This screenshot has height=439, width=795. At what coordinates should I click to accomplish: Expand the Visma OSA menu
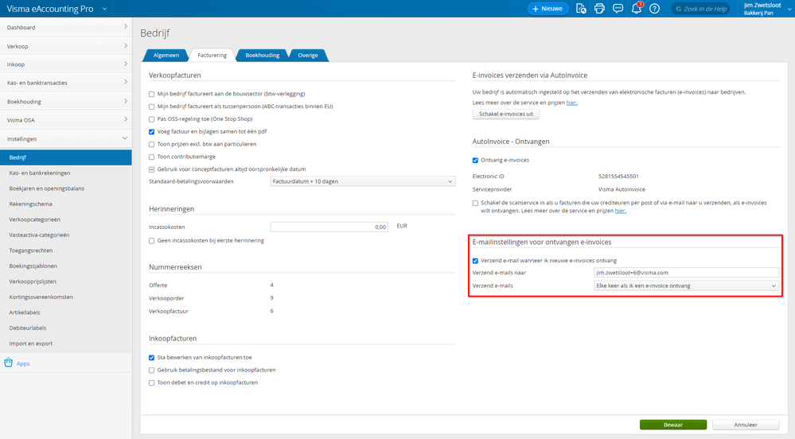click(x=66, y=120)
